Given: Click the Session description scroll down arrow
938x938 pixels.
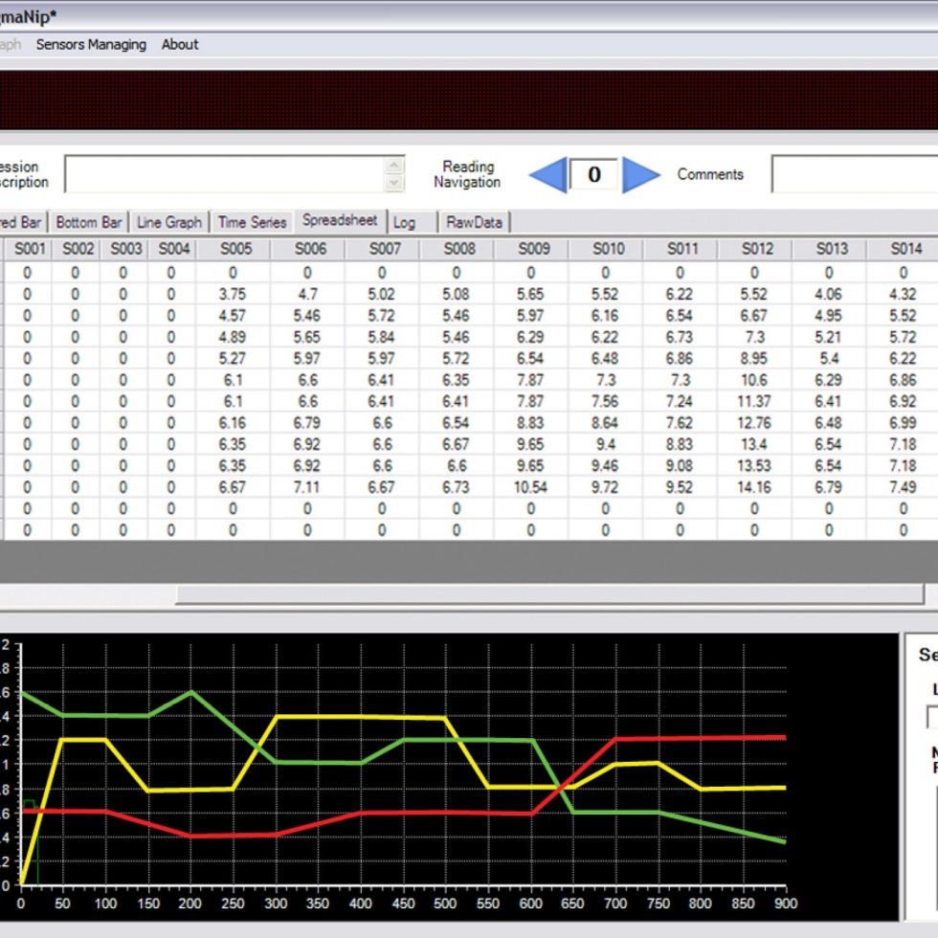Looking at the screenshot, I should (394, 183).
